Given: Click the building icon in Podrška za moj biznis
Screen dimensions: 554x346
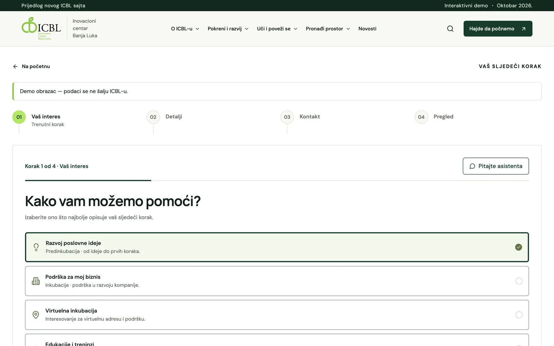Looking at the screenshot, I should 36,281.
